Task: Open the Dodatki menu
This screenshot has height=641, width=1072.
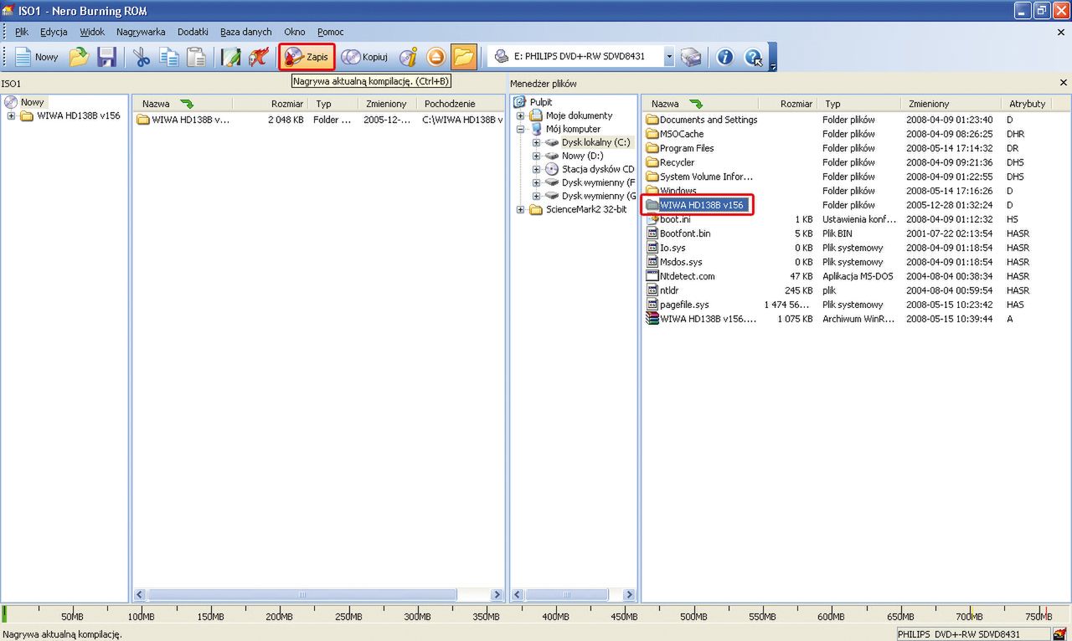Action: coord(193,32)
